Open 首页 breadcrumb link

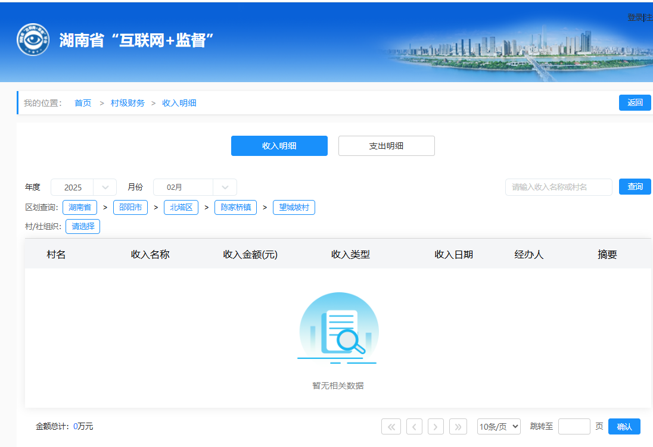pos(83,103)
